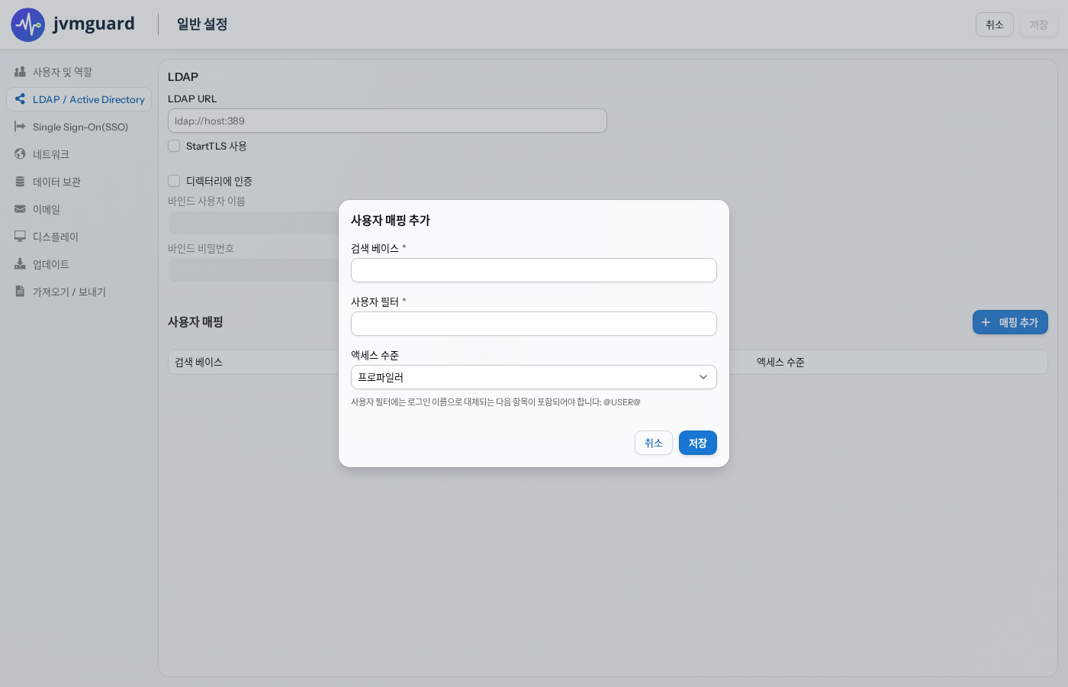1068x687 pixels.
Task: Click the data retention database icon
Action: 20,182
